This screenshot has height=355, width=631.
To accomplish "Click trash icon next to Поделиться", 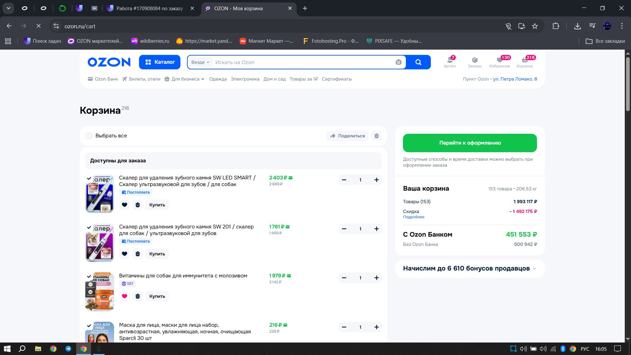I will (x=377, y=136).
